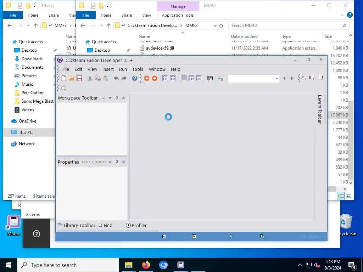Open the Edit menu in Fusion
This screenshot has height=272, width=363.
(x=78, y=69)
